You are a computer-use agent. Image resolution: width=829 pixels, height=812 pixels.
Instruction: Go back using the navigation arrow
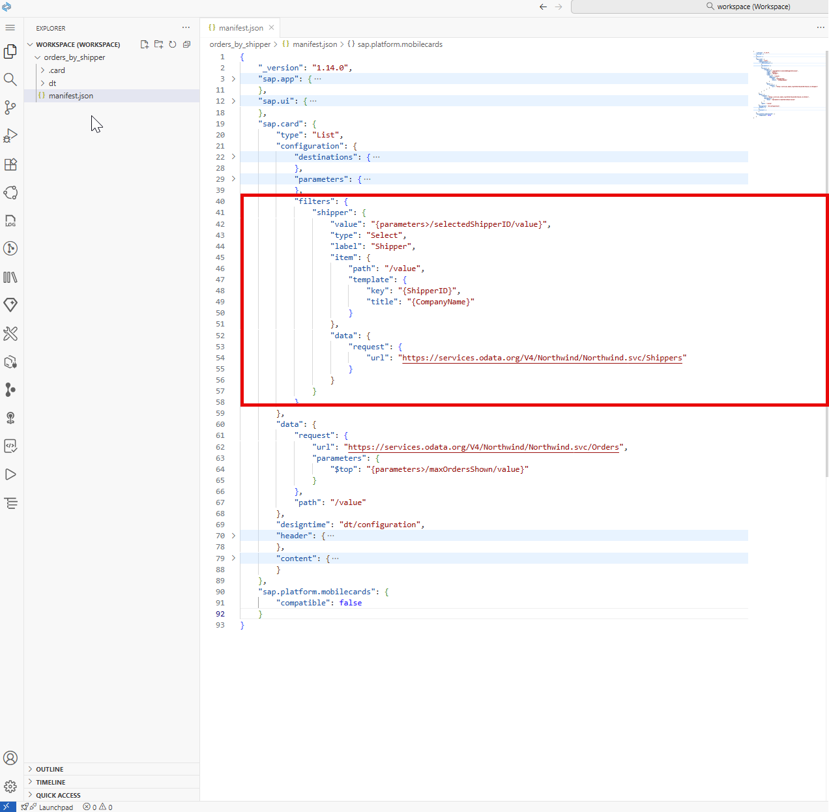point(543,7)
